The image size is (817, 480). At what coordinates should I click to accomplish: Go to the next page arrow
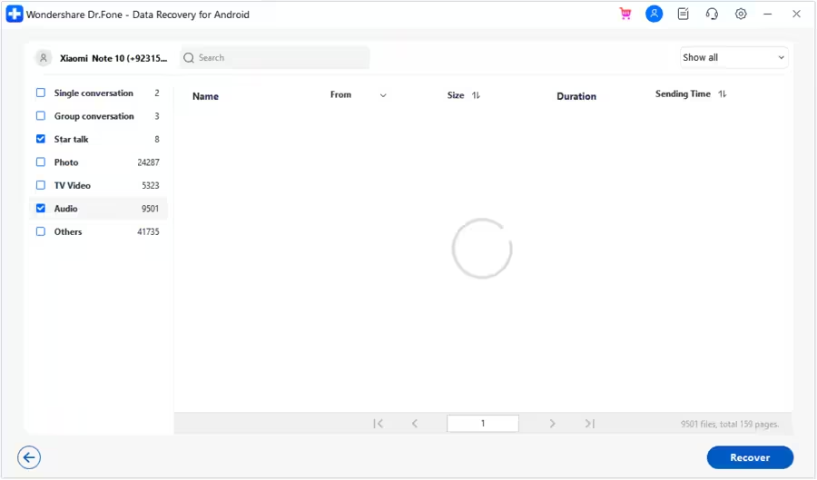coord(552,424)
